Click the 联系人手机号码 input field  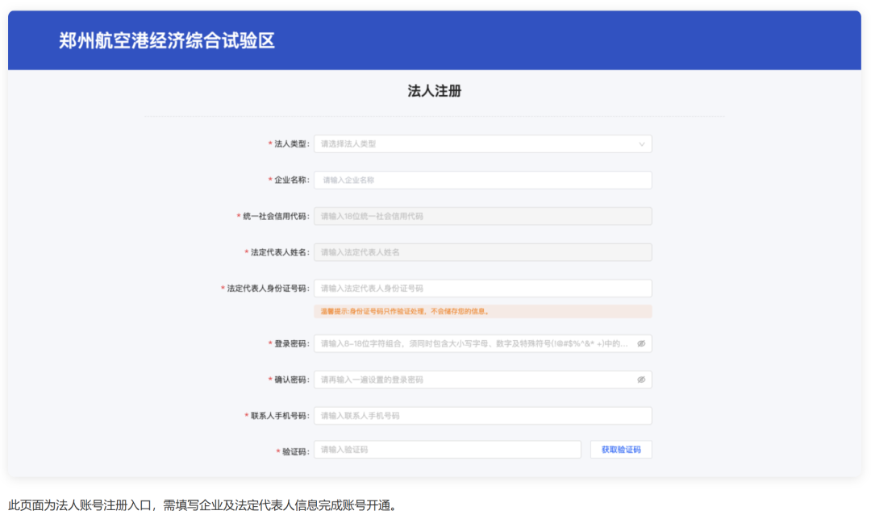click(483, 416)
